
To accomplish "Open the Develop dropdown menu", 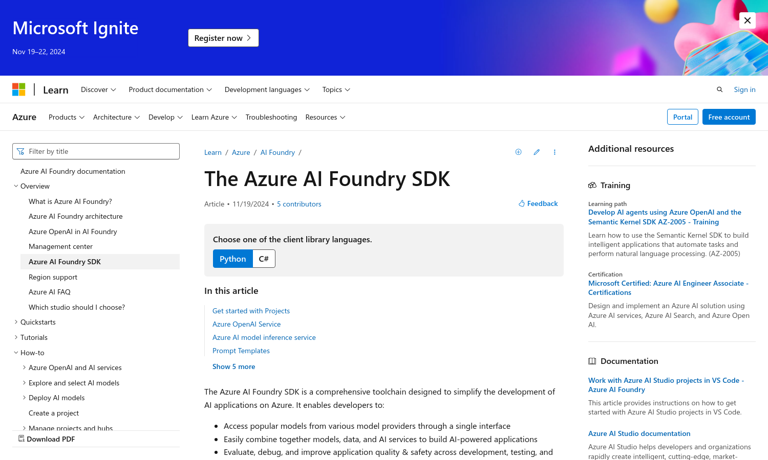I will (x=165, y=117).
